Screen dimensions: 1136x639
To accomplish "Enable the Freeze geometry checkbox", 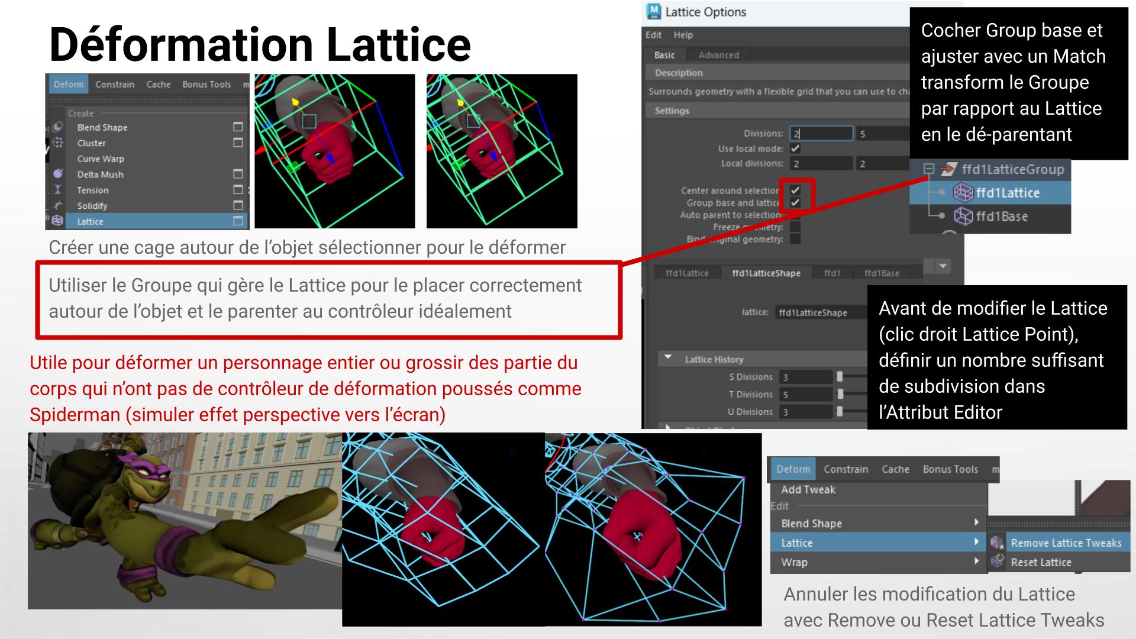I will tap(795, 227).
